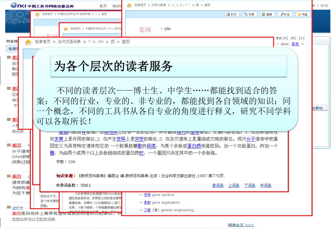
Task: Open 基因 result above 分子遗传 text
Action: [x=17, y=145]
